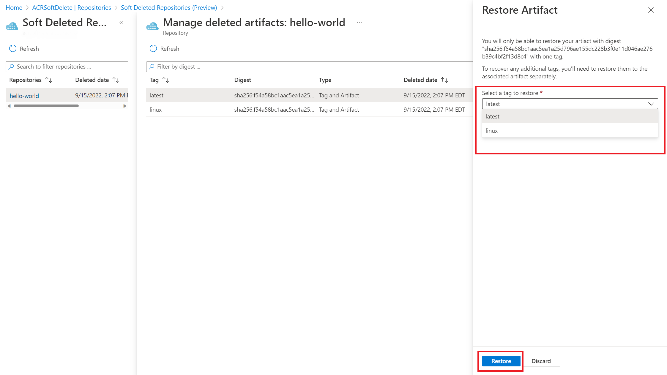Click the Restore button to recover artifact
Image resolution: width=667 pixels, height=375 pixels.
[501, 361]
